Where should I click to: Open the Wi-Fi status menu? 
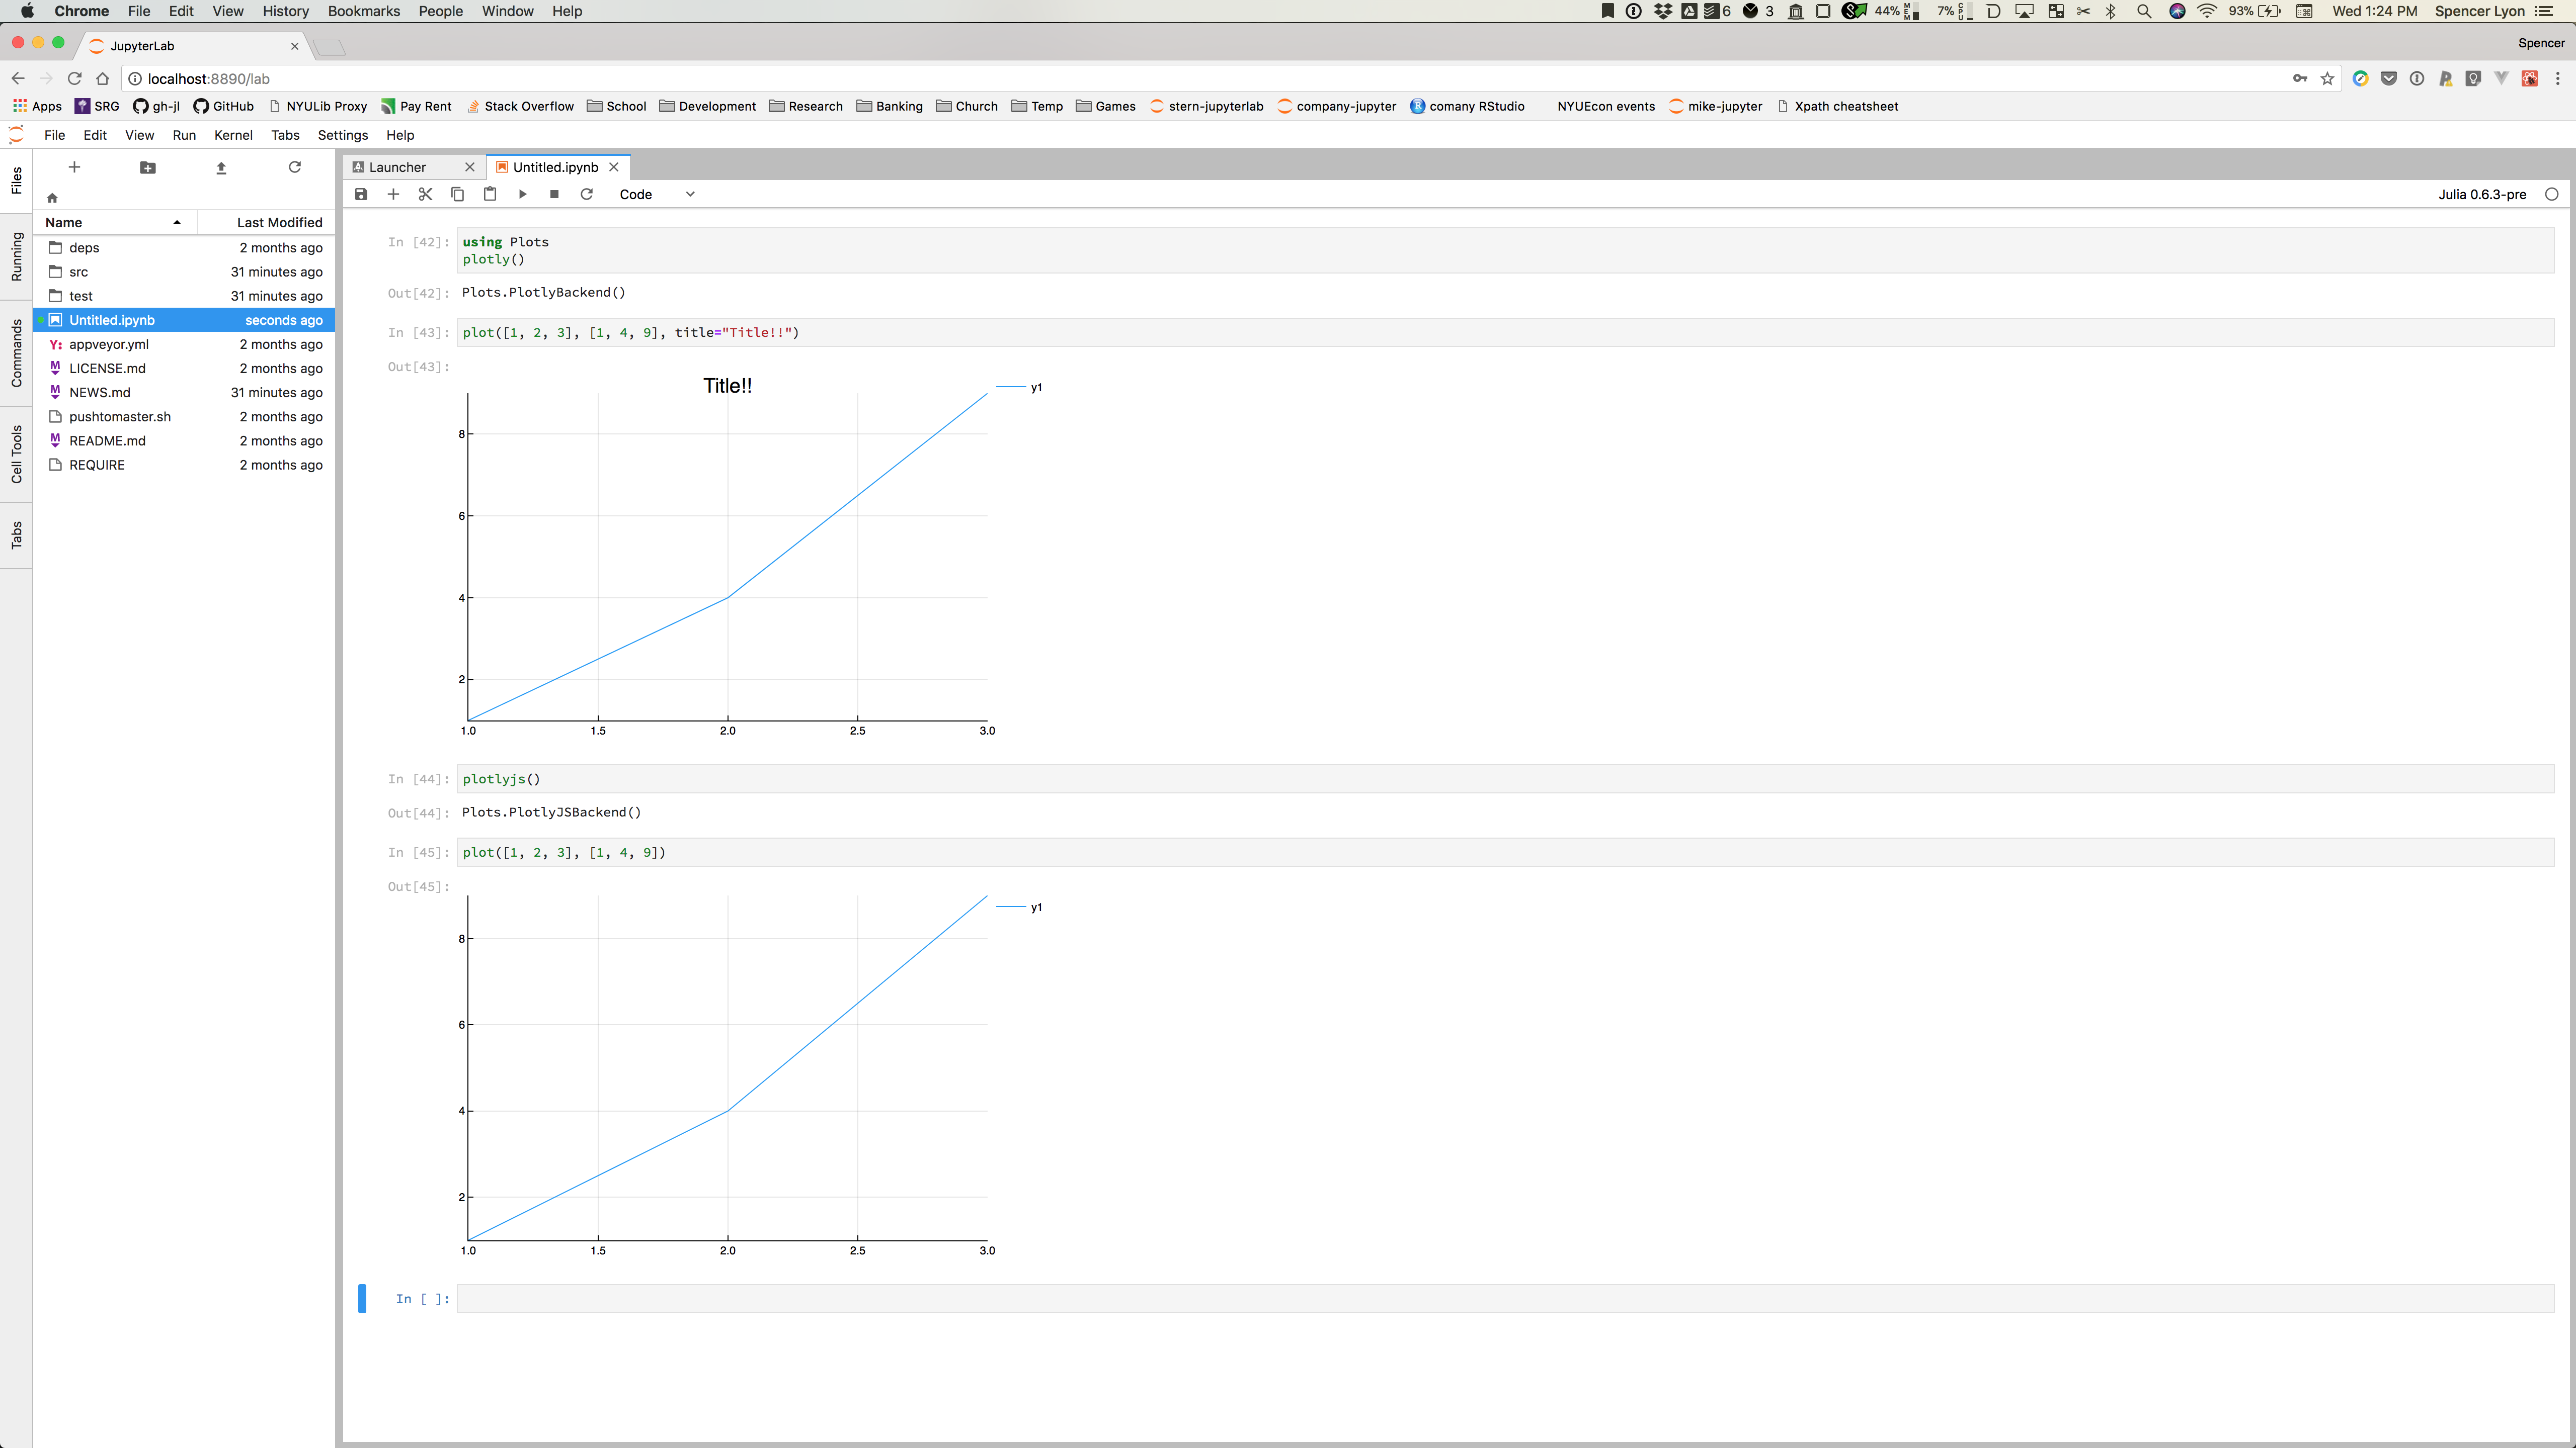click(2207, 11)
